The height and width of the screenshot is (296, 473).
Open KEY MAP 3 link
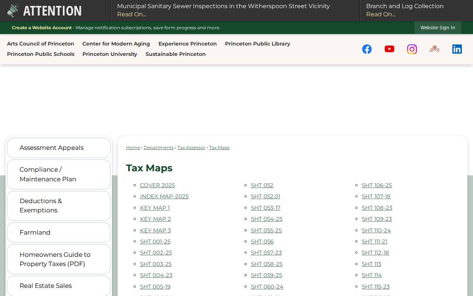point(156,231)
